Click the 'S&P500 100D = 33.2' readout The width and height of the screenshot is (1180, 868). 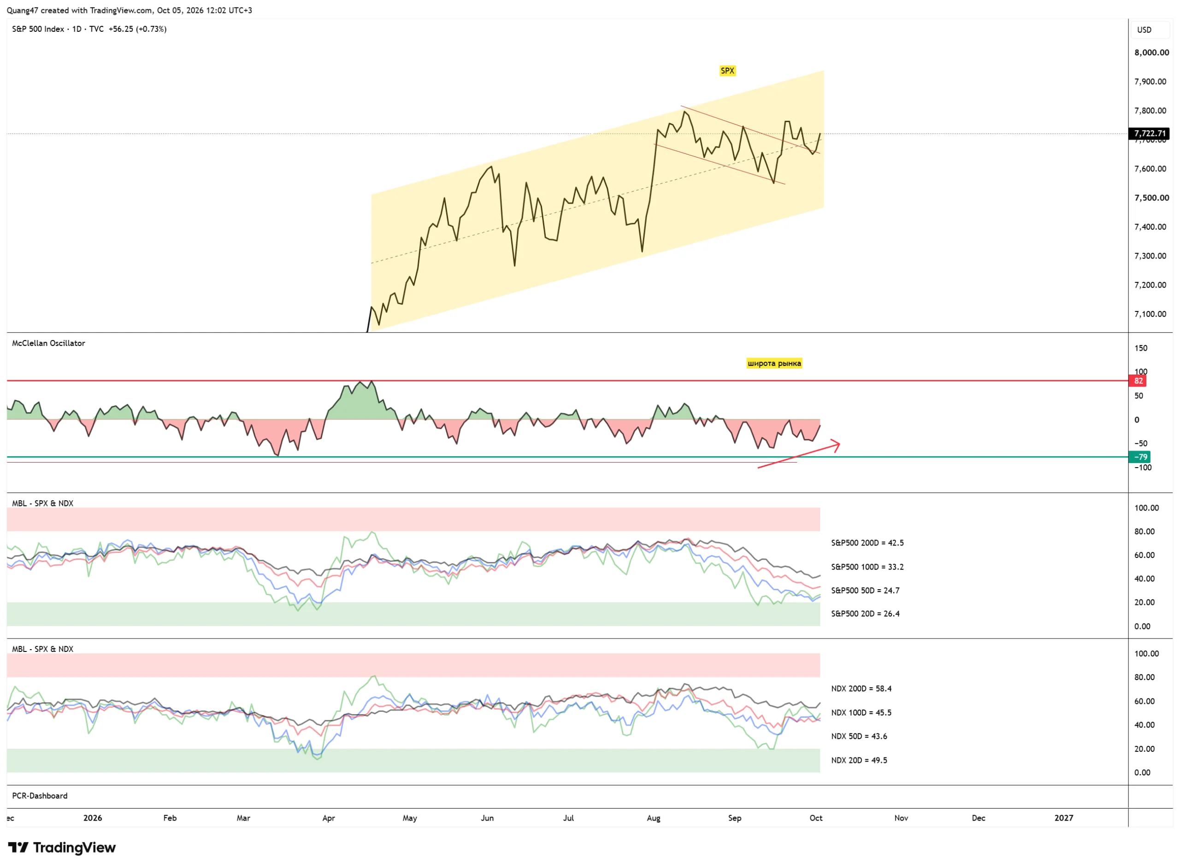pyautogui.click(x=867, y=567)
